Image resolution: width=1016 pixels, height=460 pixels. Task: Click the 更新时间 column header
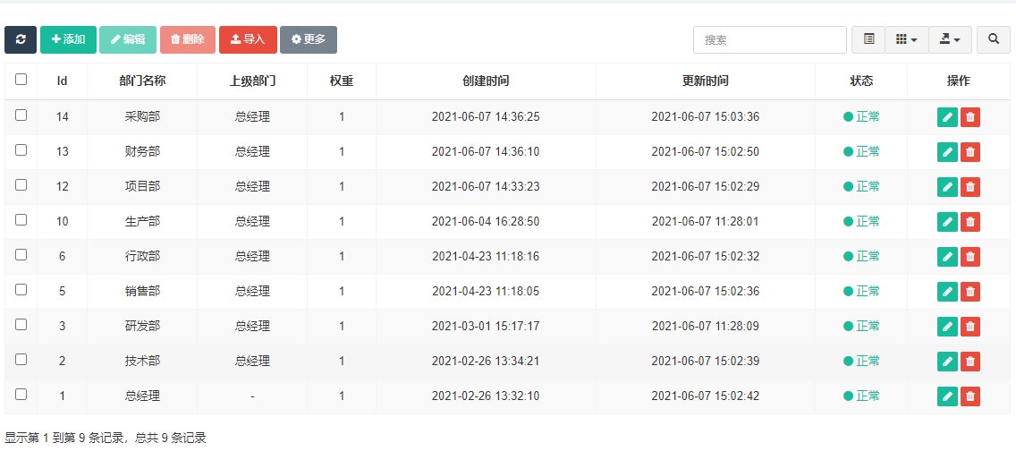[x=705, y=81]
